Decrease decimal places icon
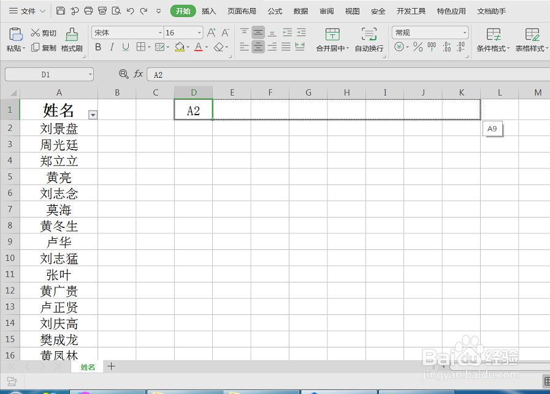Screen dimensions: 550x394 click(x=461, y=47)
